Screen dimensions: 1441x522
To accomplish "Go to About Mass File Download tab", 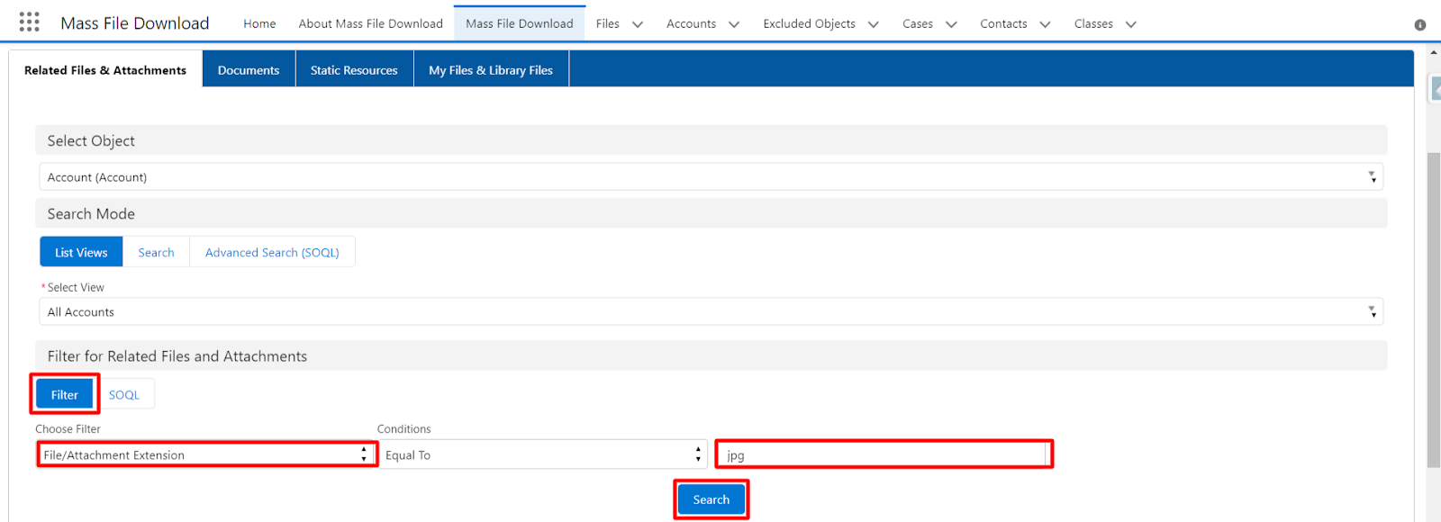I will tap(371, 23).
